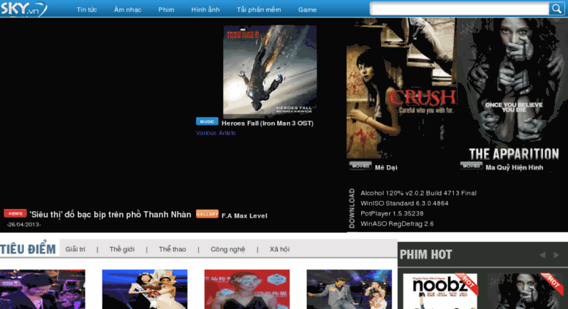Open the Hình ảnh menu

[x=205, y=9]
